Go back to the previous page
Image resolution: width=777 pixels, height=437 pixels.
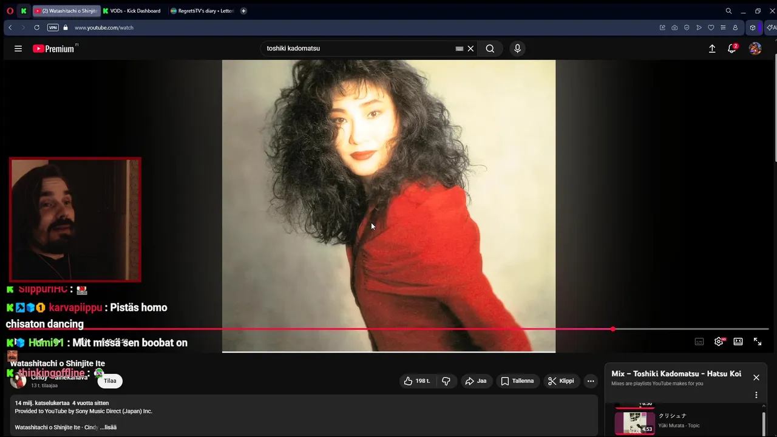(10, 27)
